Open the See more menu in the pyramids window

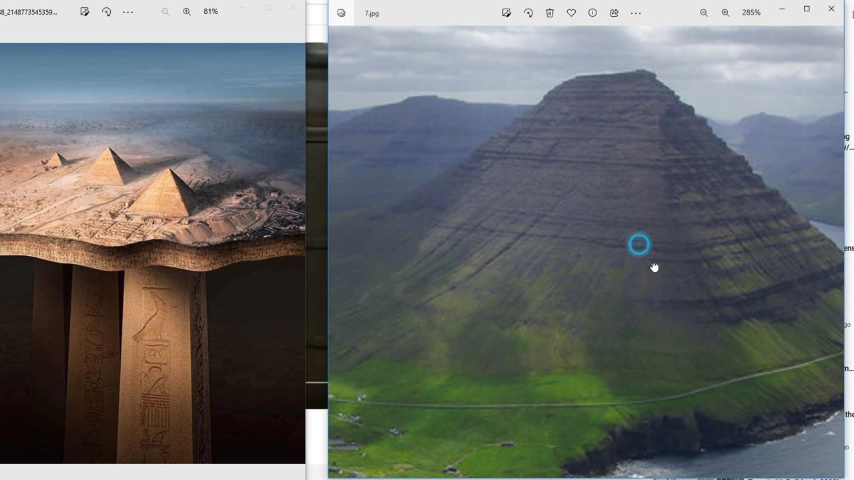[128, 12]
